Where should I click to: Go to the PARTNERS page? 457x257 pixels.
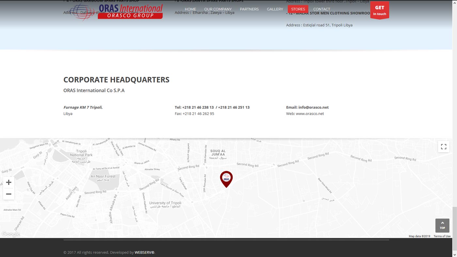[x=249, y=9]
